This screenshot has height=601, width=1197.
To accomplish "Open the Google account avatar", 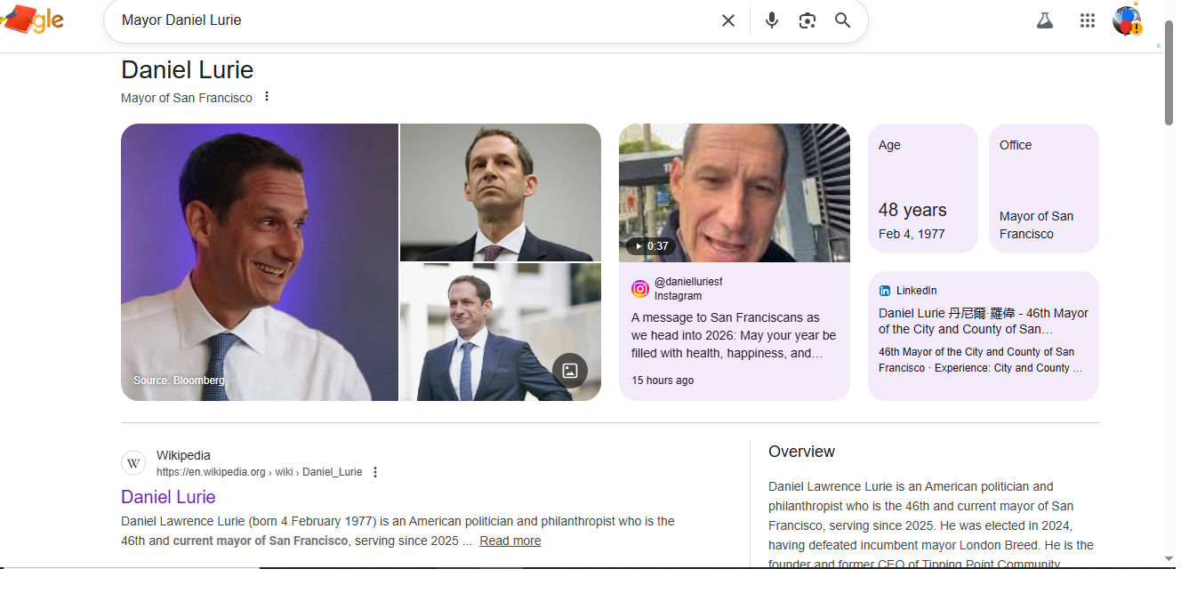I will click(x=1127, y=20).
